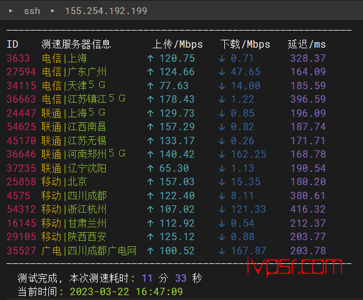Image resolution: width=363 pixels, height=300 pixels.
Task: Select server ID 36663
Action: click(21, 100)
